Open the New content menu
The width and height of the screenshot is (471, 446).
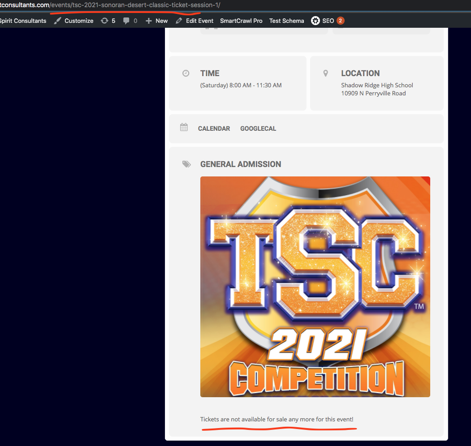[162, 21]
